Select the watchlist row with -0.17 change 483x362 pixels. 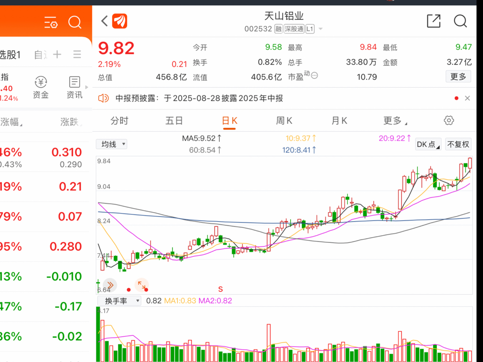45,306
